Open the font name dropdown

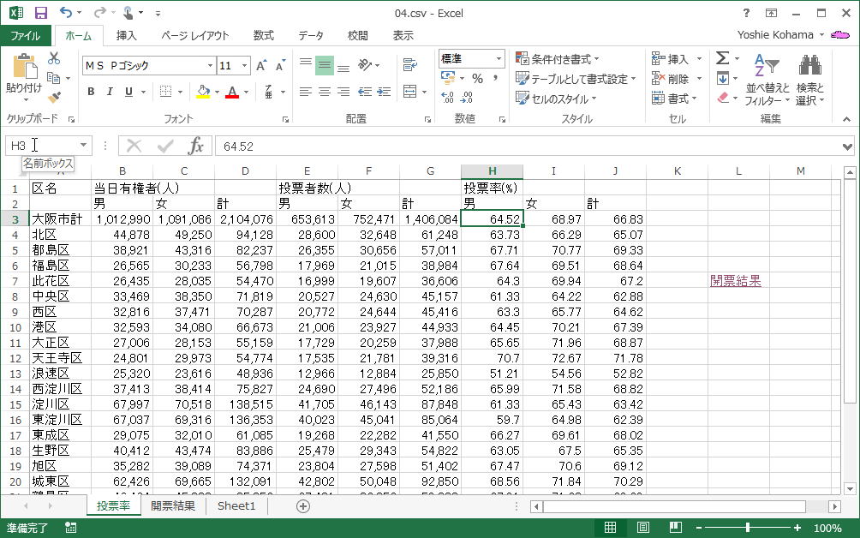point(210,66)
